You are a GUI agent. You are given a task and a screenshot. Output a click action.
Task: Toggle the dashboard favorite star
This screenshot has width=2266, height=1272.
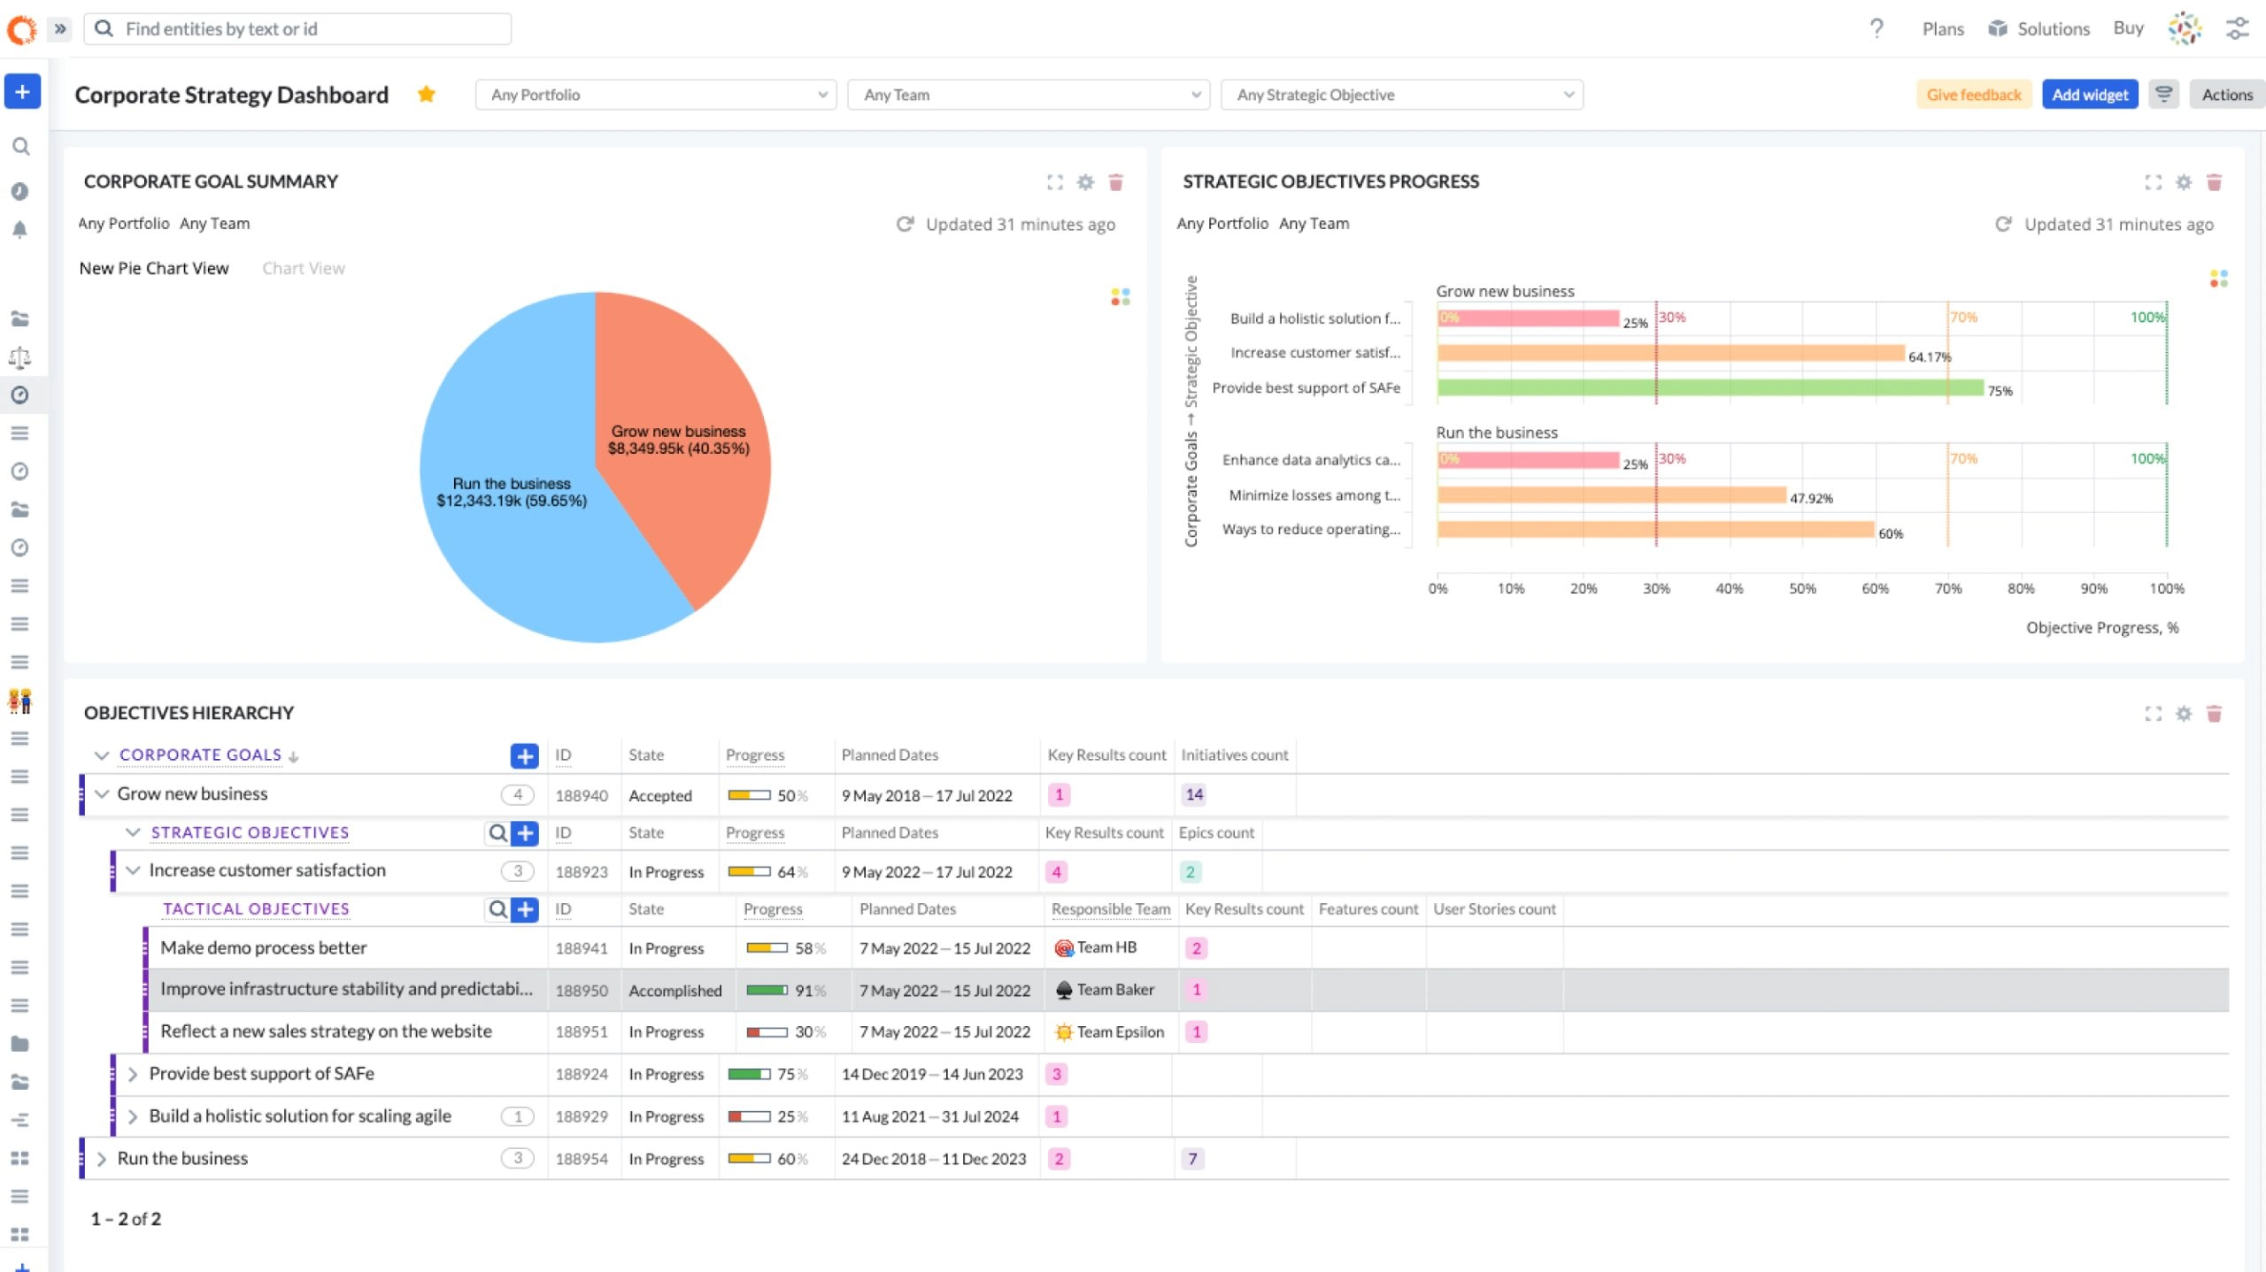pos(427,93)
